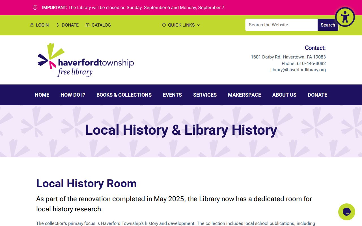Open the MAKERSPACE menu item
The width and height of the screenshot is (362, 226).
(x=244, y=95)
